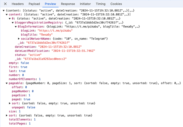Collapse the bloggersRegistrationRegistry node
This screenshot has height=127, width=183.
13,23
